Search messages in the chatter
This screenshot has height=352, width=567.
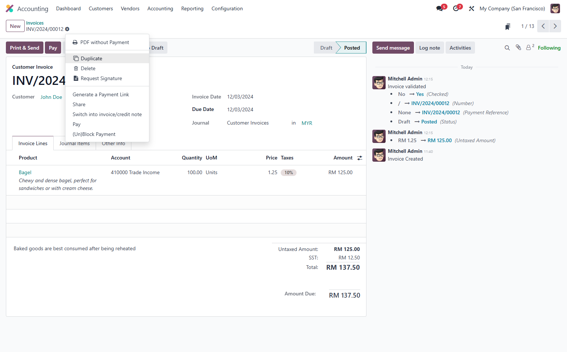coord(507,48)
